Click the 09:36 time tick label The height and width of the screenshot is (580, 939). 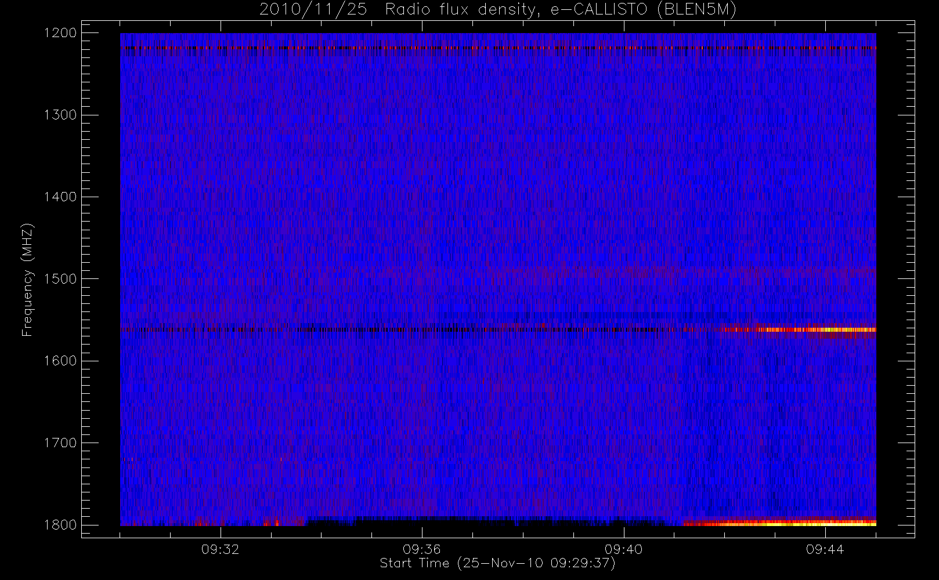422,549
